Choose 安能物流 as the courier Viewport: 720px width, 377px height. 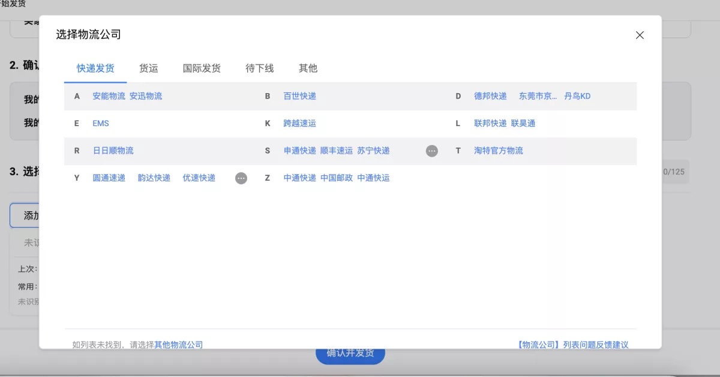(109, 96)
